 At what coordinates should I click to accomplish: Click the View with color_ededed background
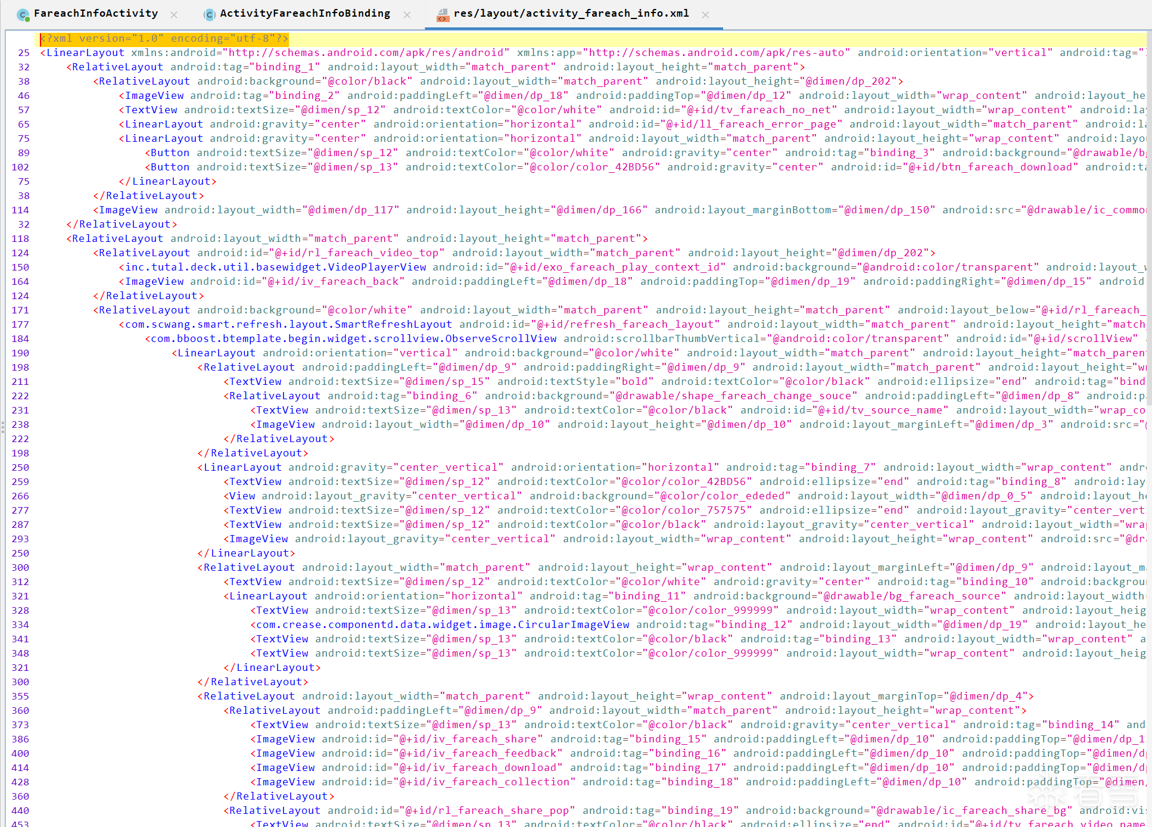click(685, 496)
